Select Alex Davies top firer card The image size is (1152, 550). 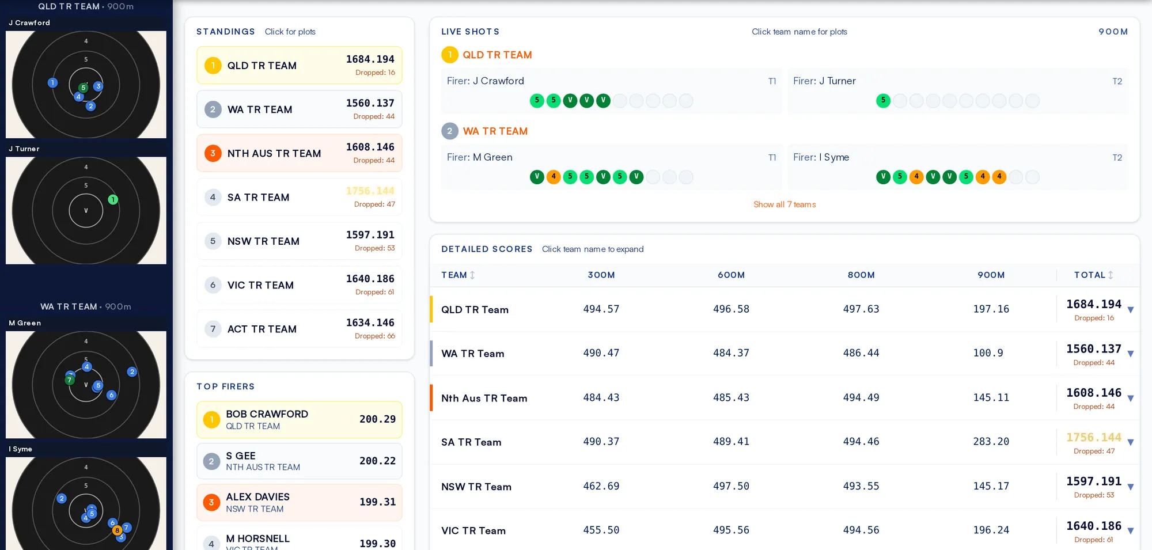pyautogui.click(x=300, y=503)
